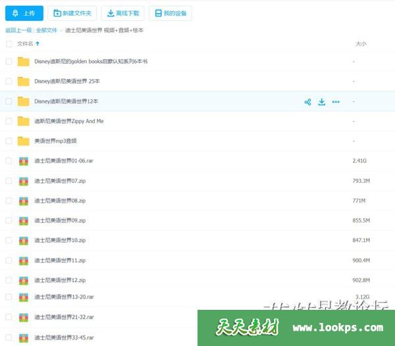The width and height of the screenshot is (395, 346).
Task: Check the 33-45.rar file checkbox
Action: coord(9,337)
